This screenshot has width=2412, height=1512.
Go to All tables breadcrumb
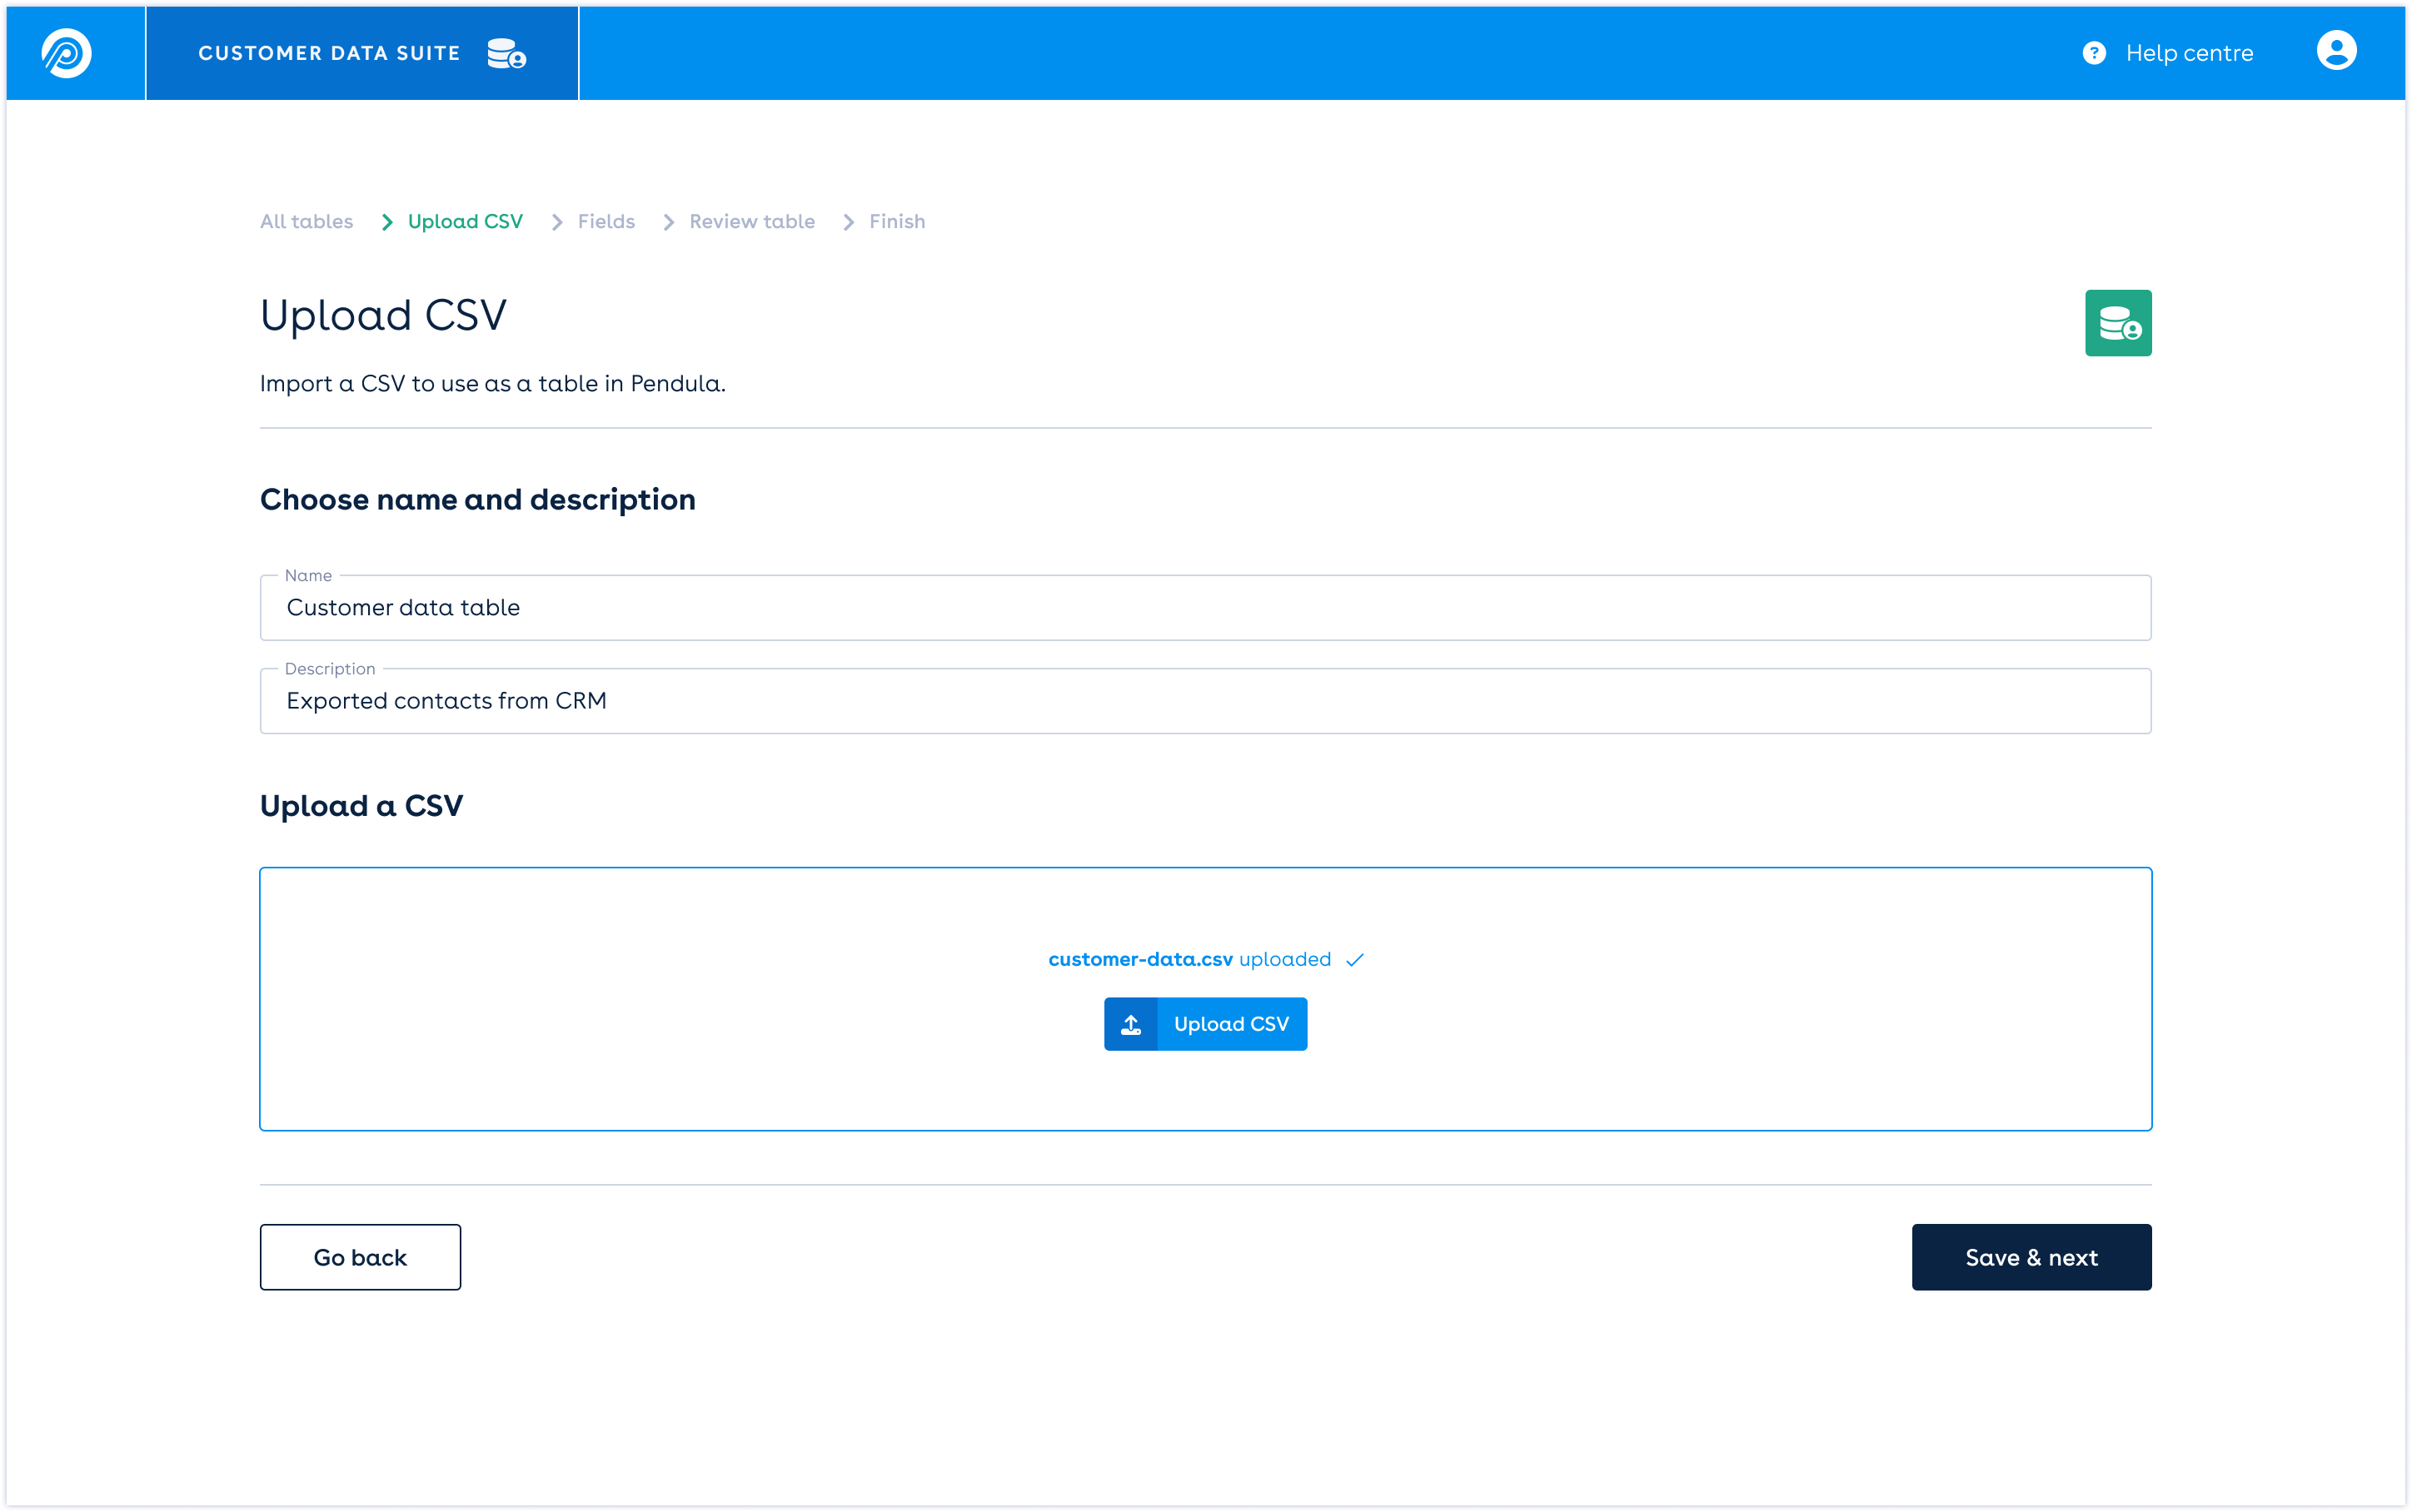tap(306, 222)
